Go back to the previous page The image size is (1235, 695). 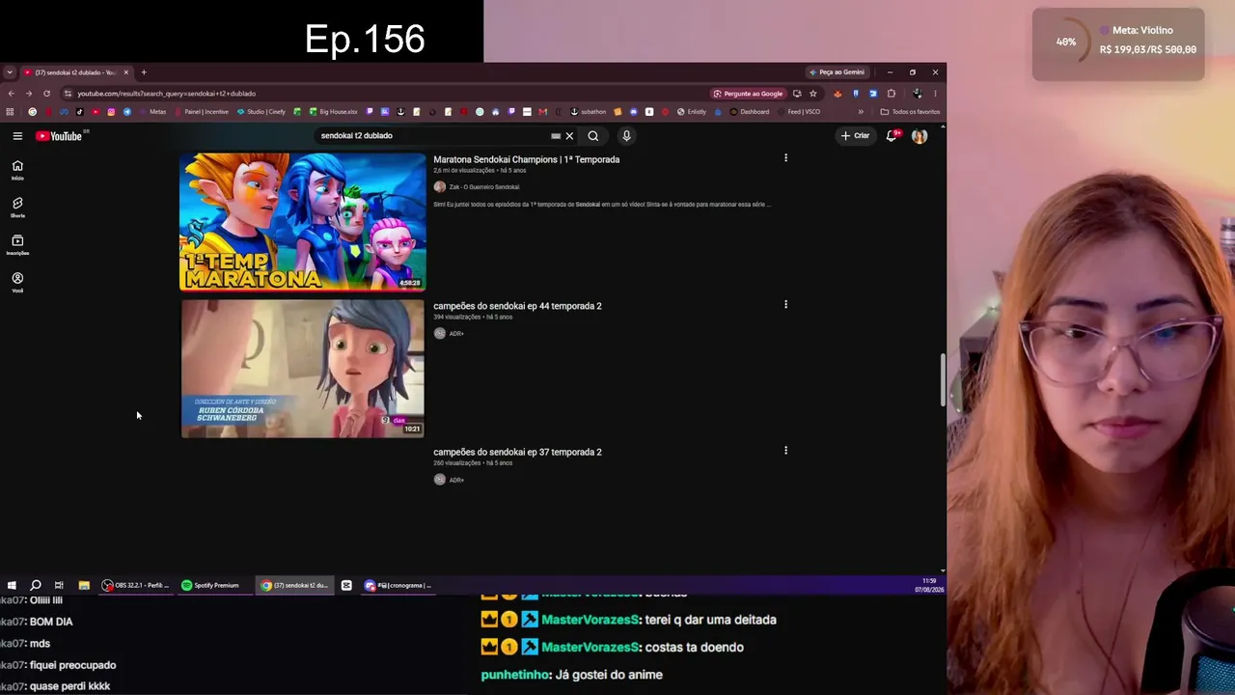[11, 94]
